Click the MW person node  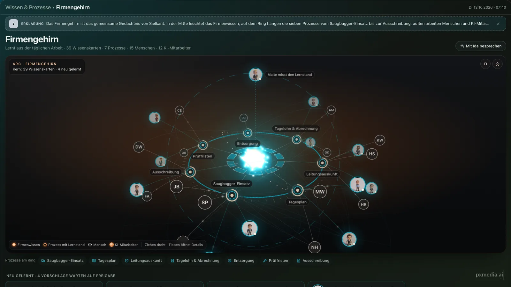[x=320, y=192]
